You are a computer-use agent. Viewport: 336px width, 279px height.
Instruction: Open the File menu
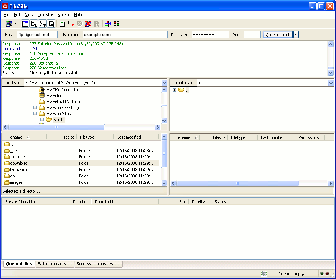tap(6, 15)
